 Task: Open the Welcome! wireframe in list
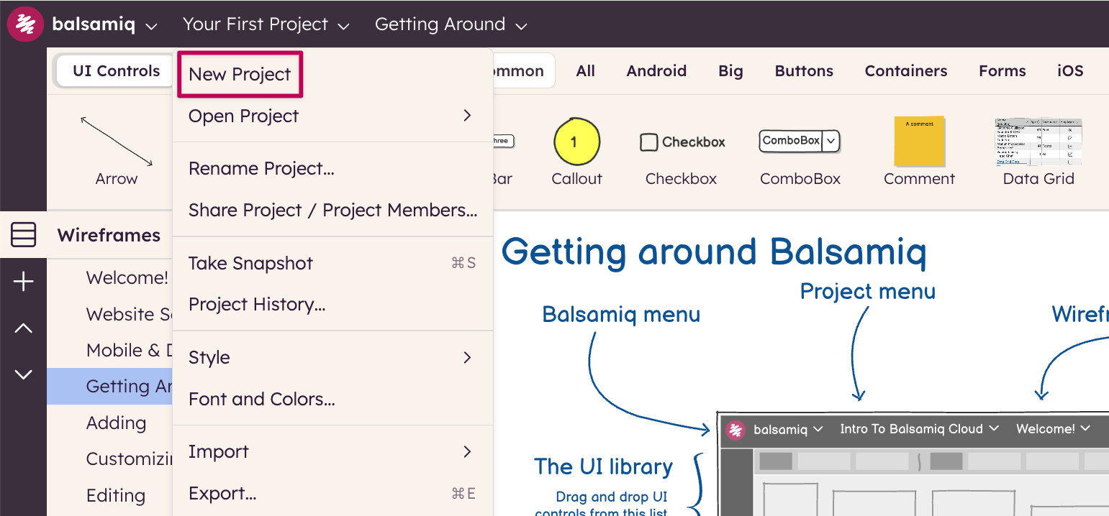click(127, 277)
